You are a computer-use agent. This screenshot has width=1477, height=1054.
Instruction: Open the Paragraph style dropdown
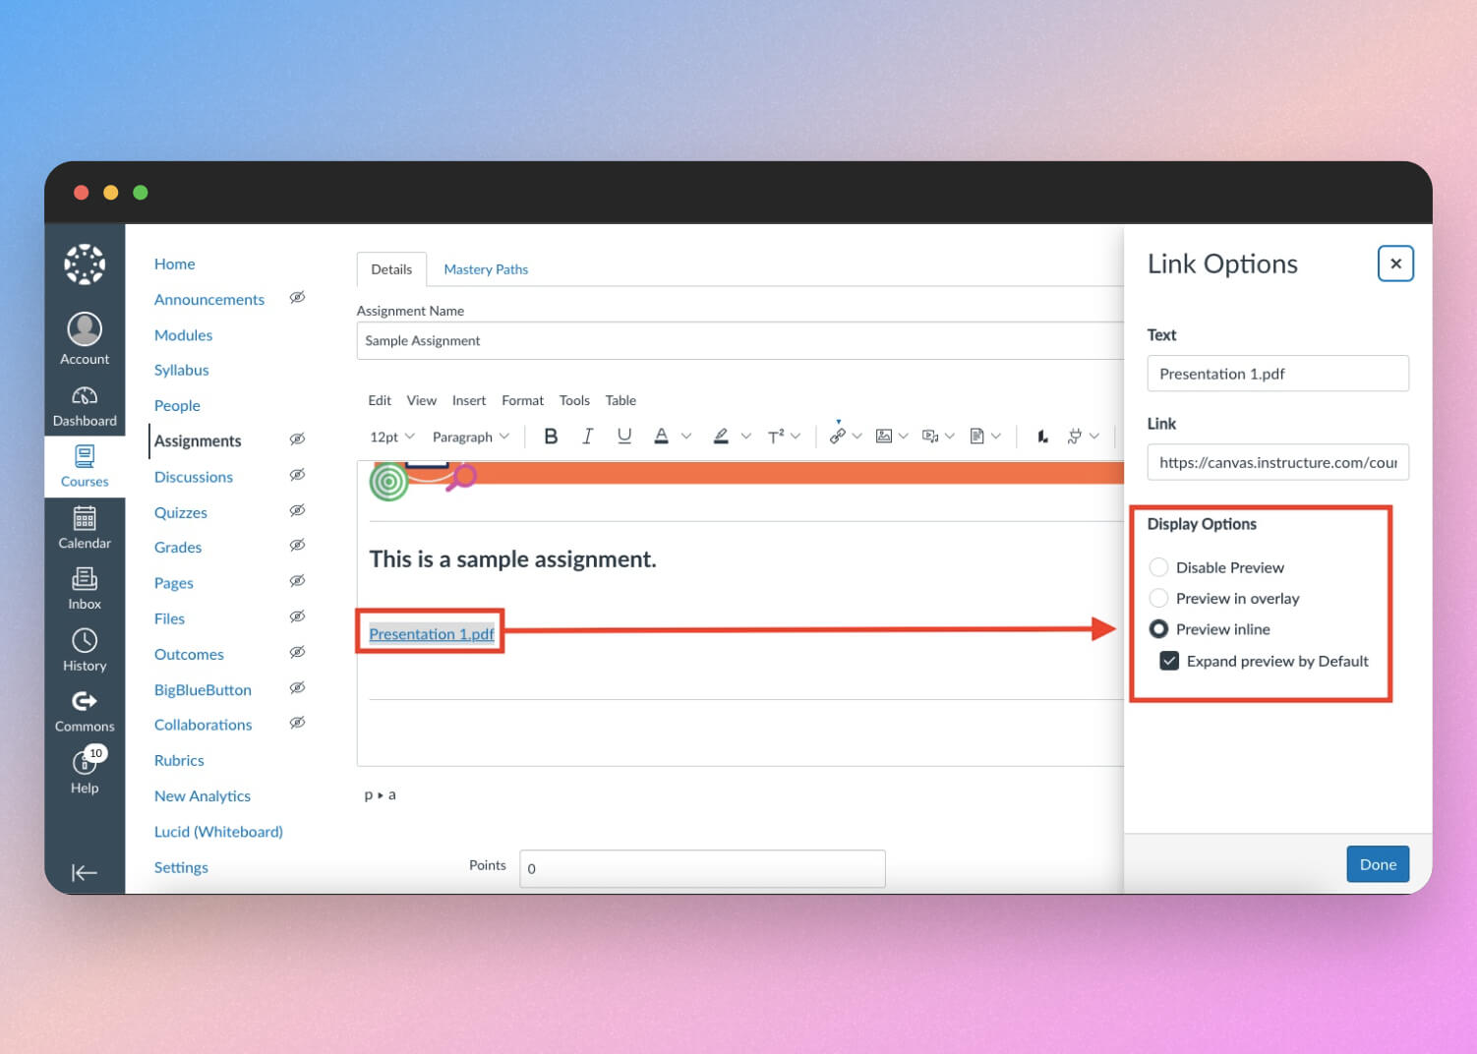pos(470,436)
